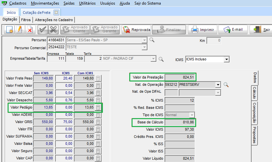Open calculator for Valor Pedágio
Viewport: 272px width, 162px height.
click(98, 107)
